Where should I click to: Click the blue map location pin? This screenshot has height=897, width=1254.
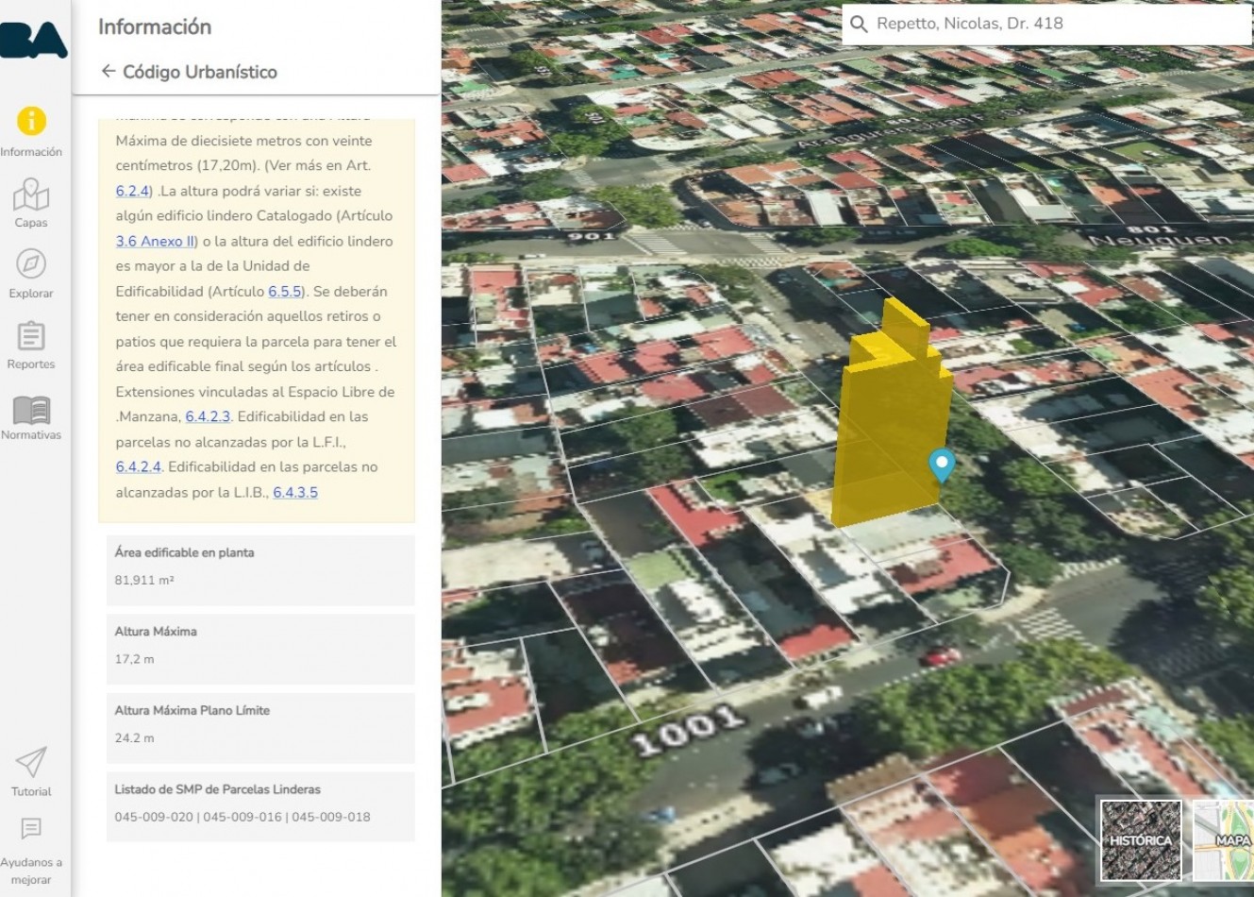coord(940,464)
